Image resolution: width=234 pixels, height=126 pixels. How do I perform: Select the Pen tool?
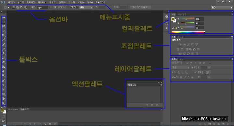tap(4, 80)
